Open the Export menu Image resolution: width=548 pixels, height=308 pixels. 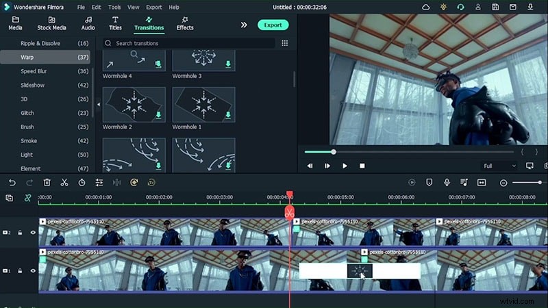point(153,7)
